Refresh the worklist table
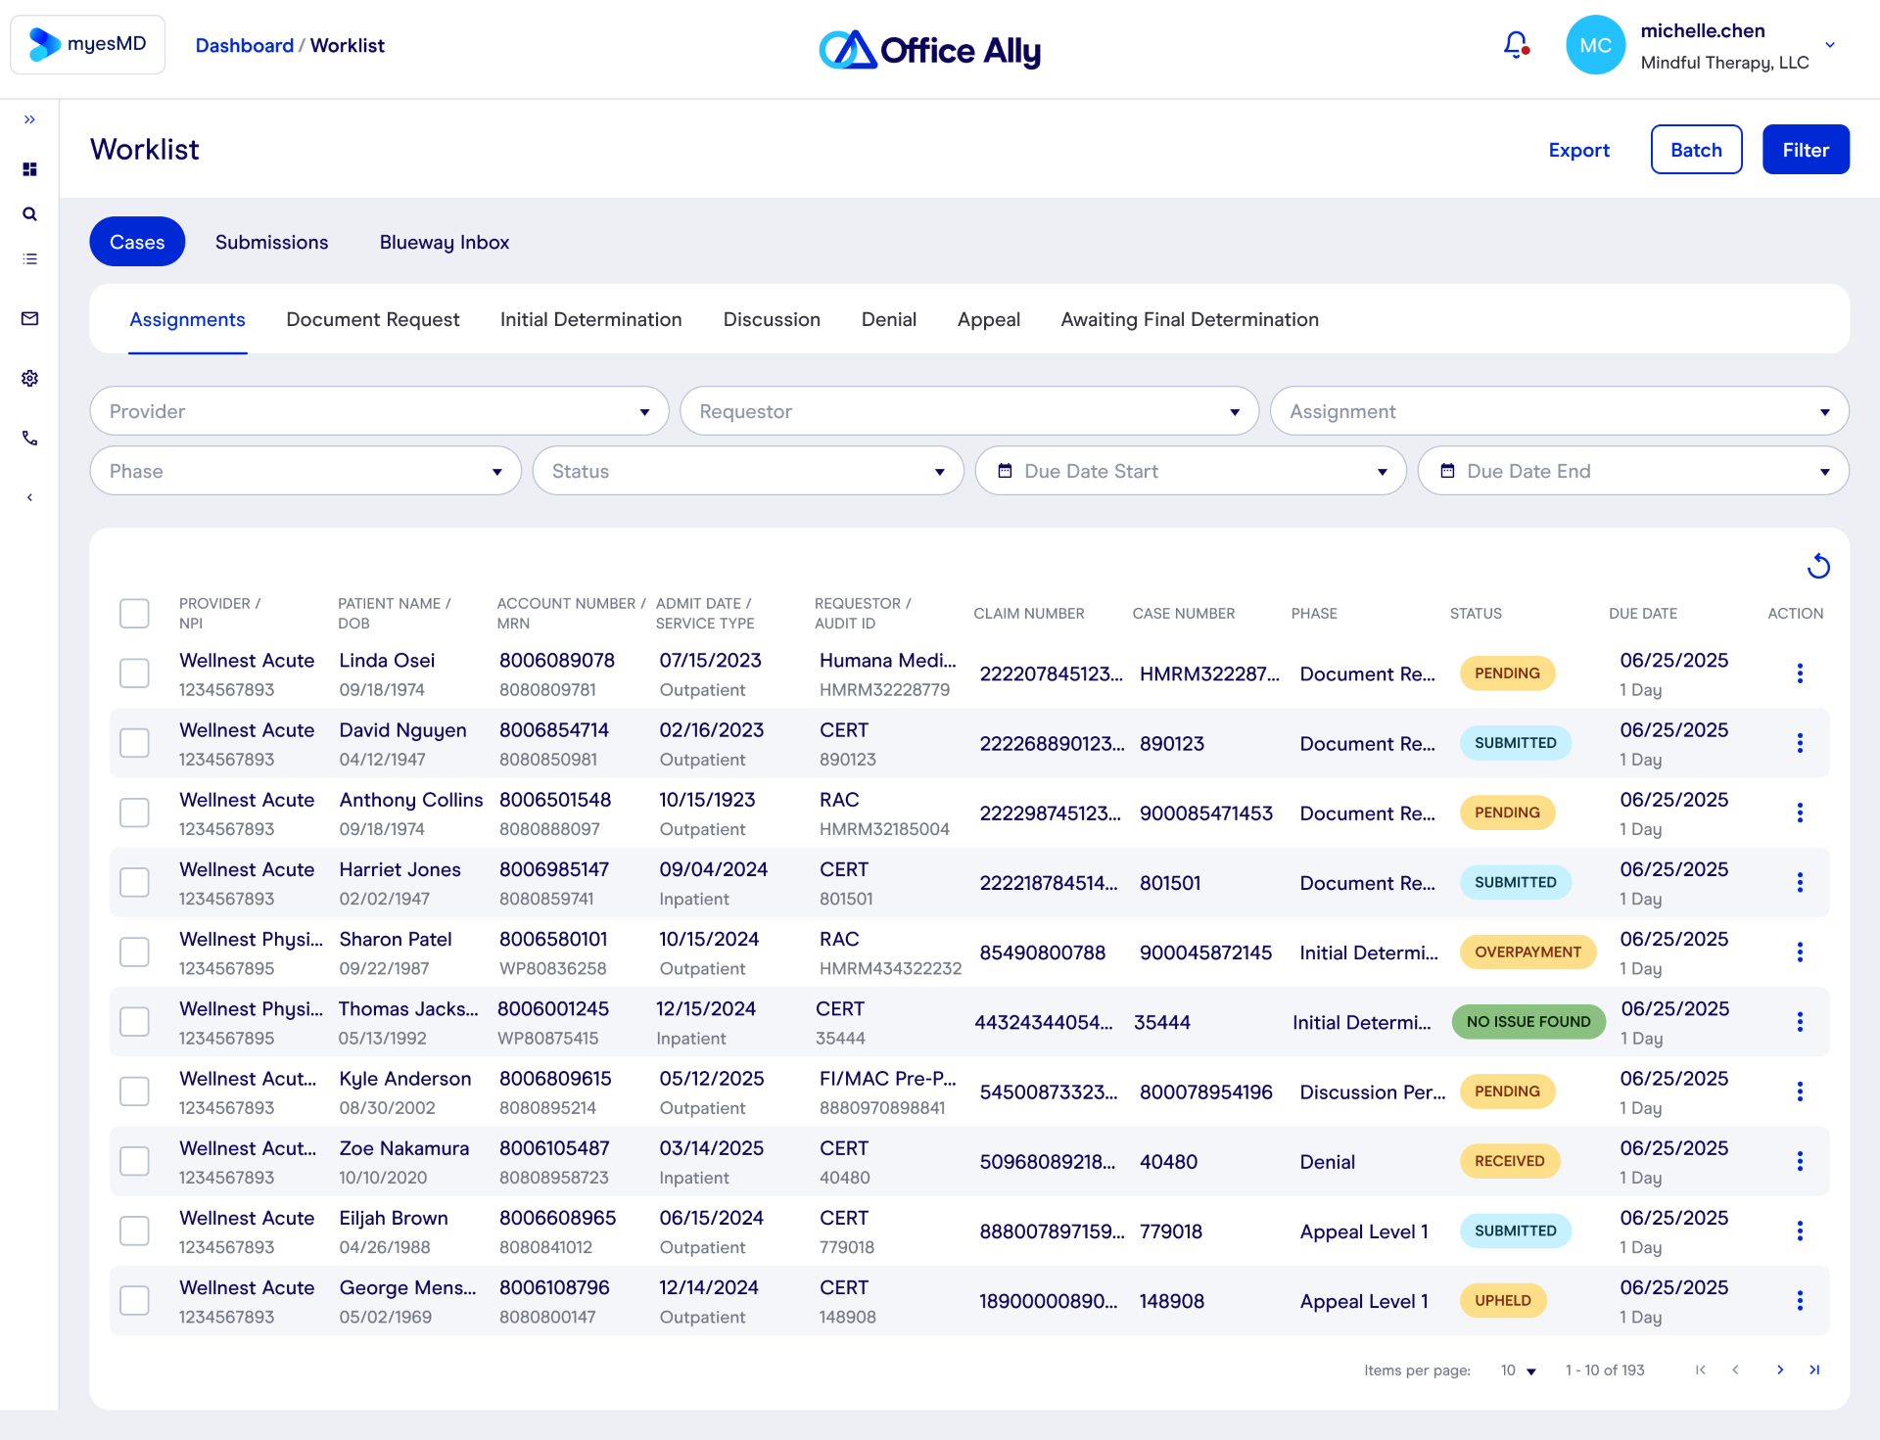This screenshot has height=1440, width=1880. tap(1818, 566)
